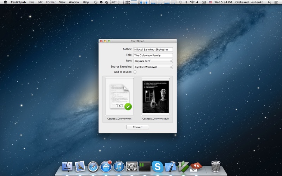282x176 pixels.
Task: Launch MacVim from the dock
Action: (183, 166)
